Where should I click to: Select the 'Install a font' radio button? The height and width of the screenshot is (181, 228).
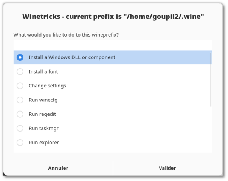coord(20,72)
